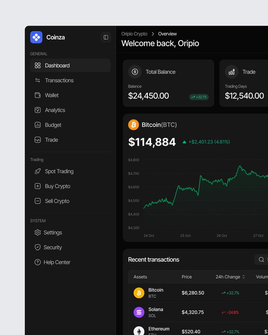Image resolution: width=268 pixels, height=335 pixels.
Task: Click the Assets column header
Action: click(140, 277)
